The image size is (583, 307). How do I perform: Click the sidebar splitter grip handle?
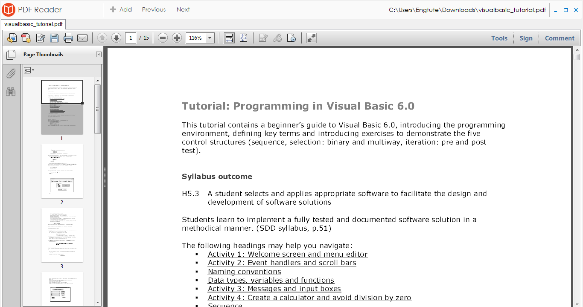click(105, 177)
